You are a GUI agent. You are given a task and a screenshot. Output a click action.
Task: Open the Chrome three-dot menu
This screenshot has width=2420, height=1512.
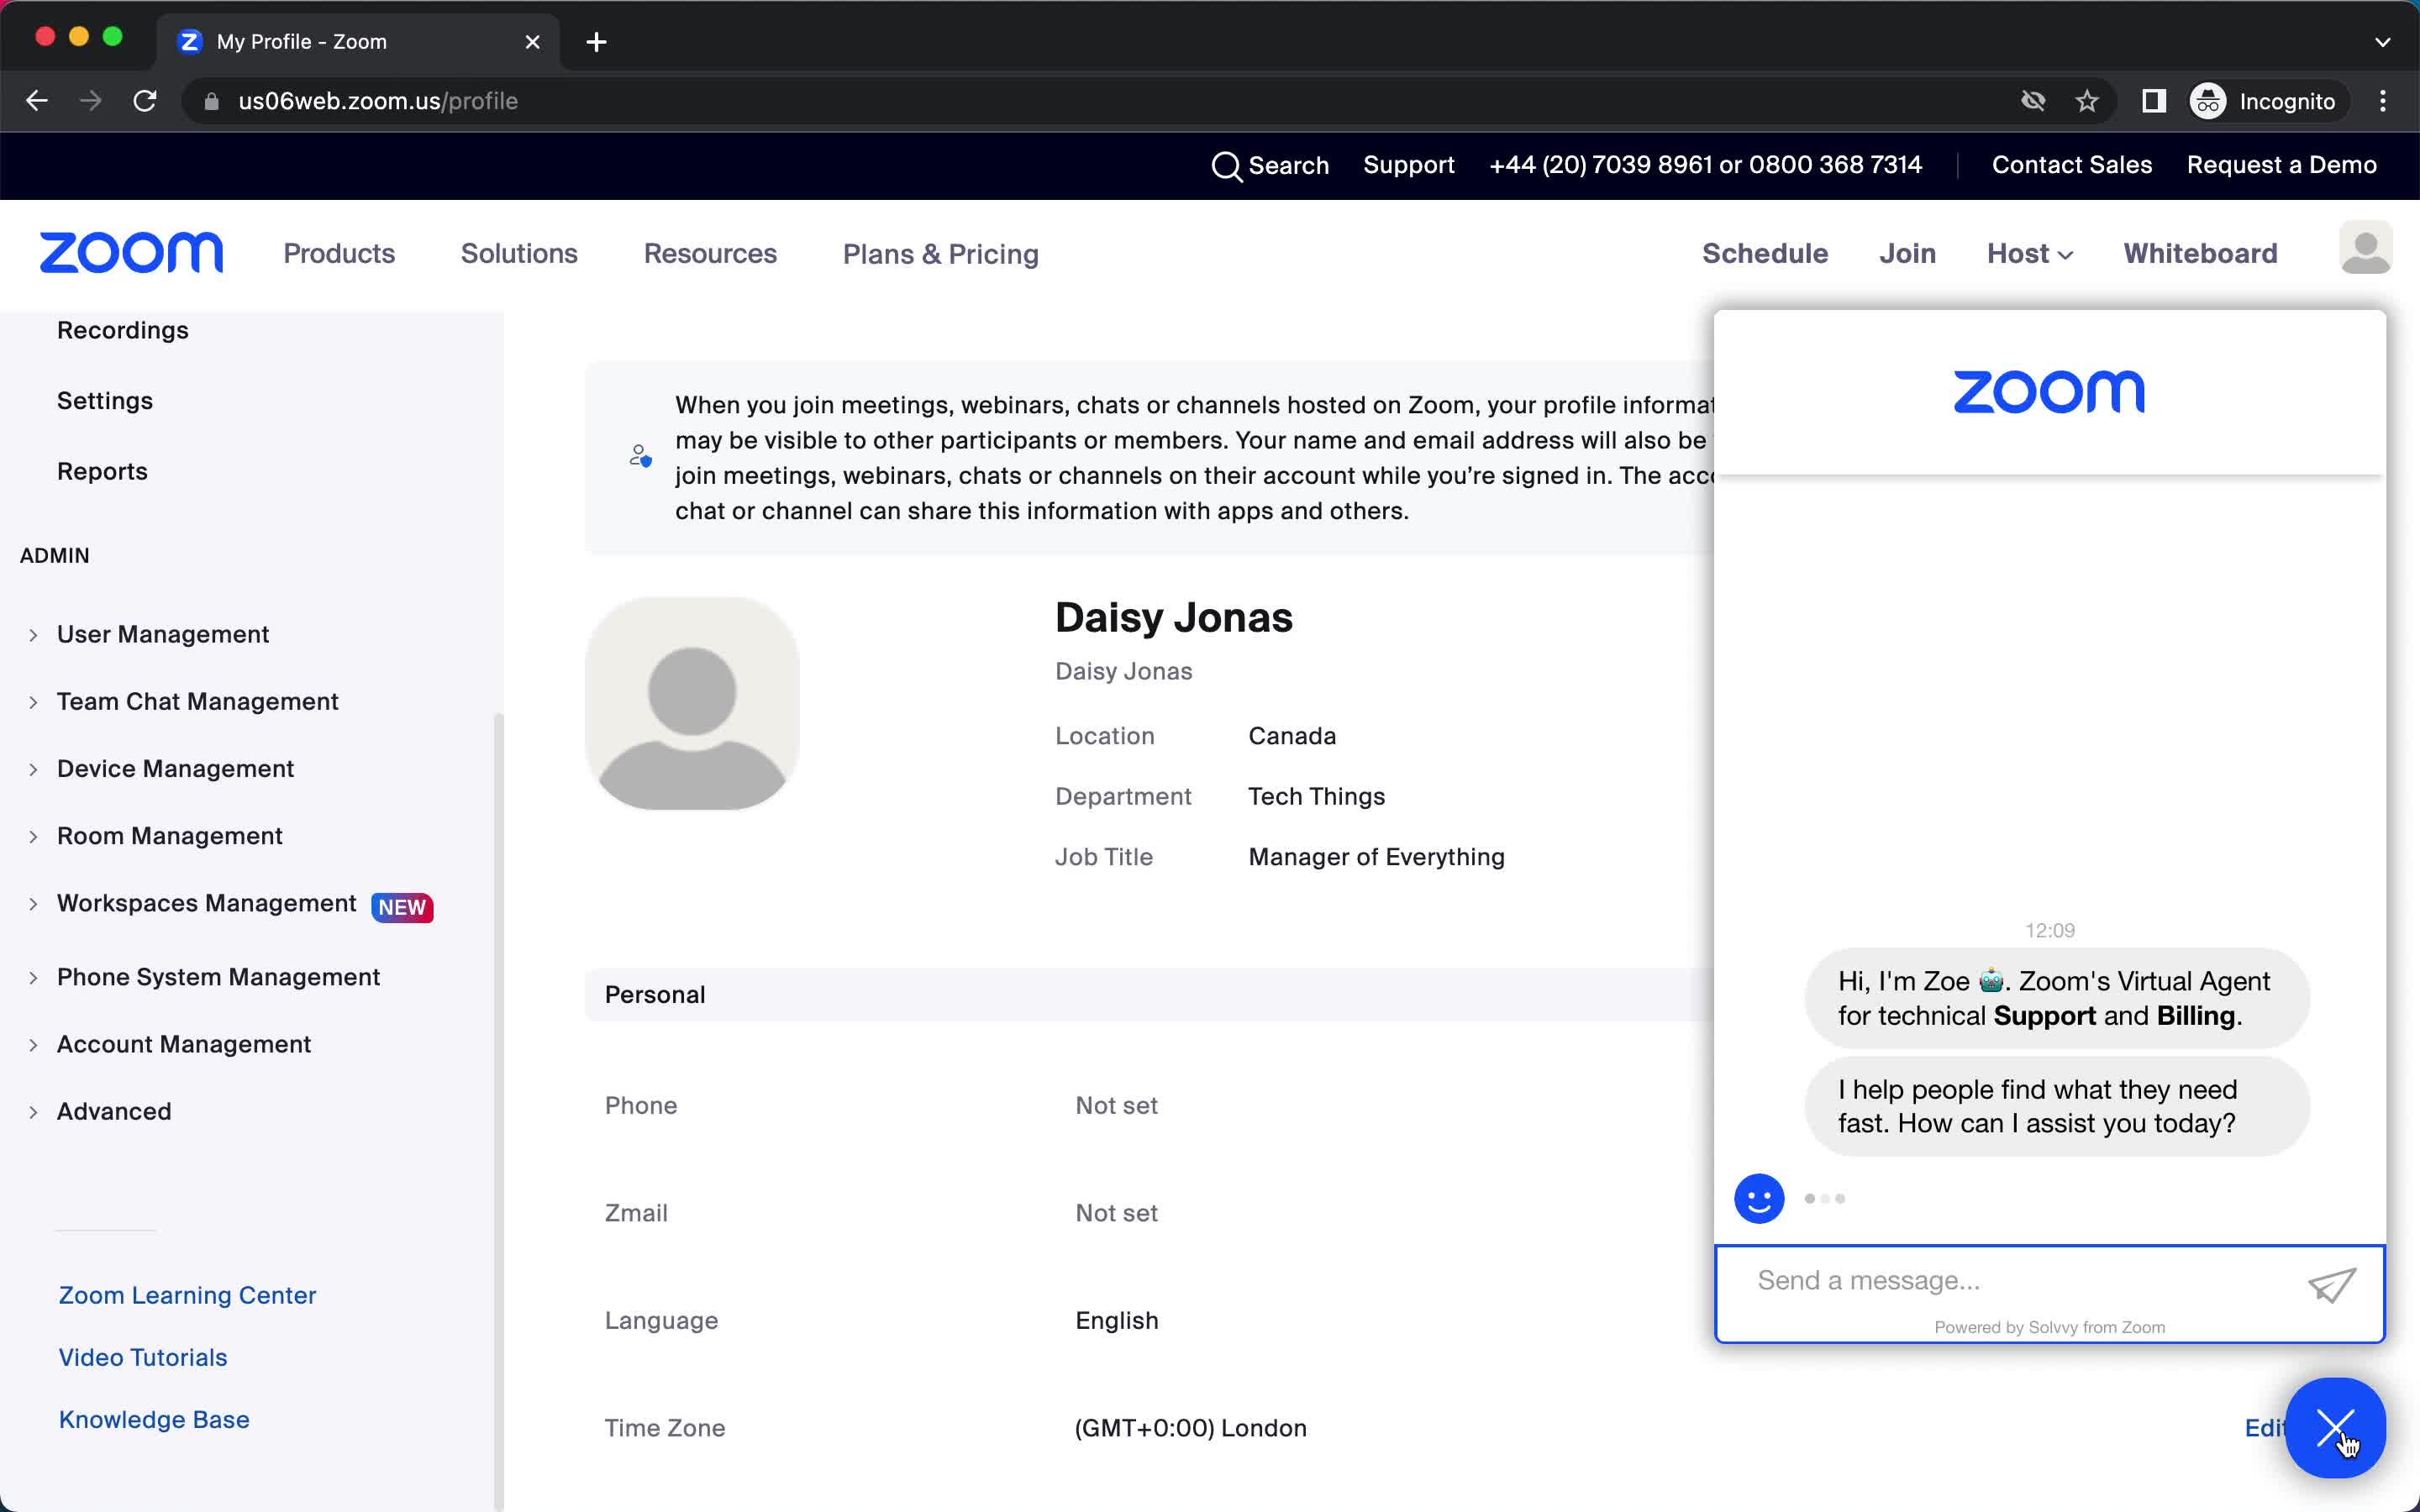click(2383, 101)
